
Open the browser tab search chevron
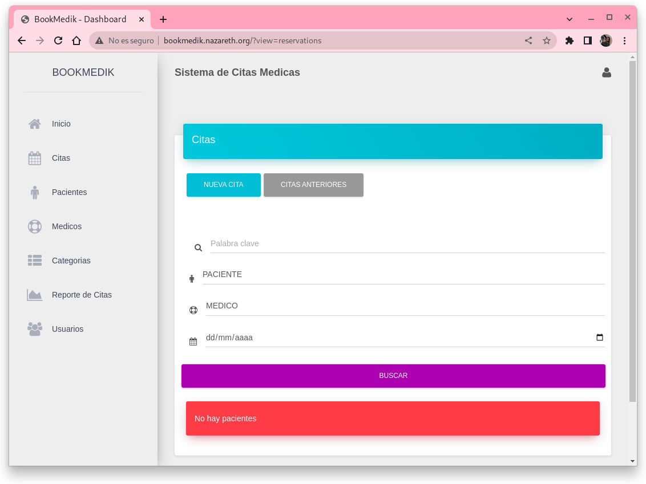[x=569, y=19]
